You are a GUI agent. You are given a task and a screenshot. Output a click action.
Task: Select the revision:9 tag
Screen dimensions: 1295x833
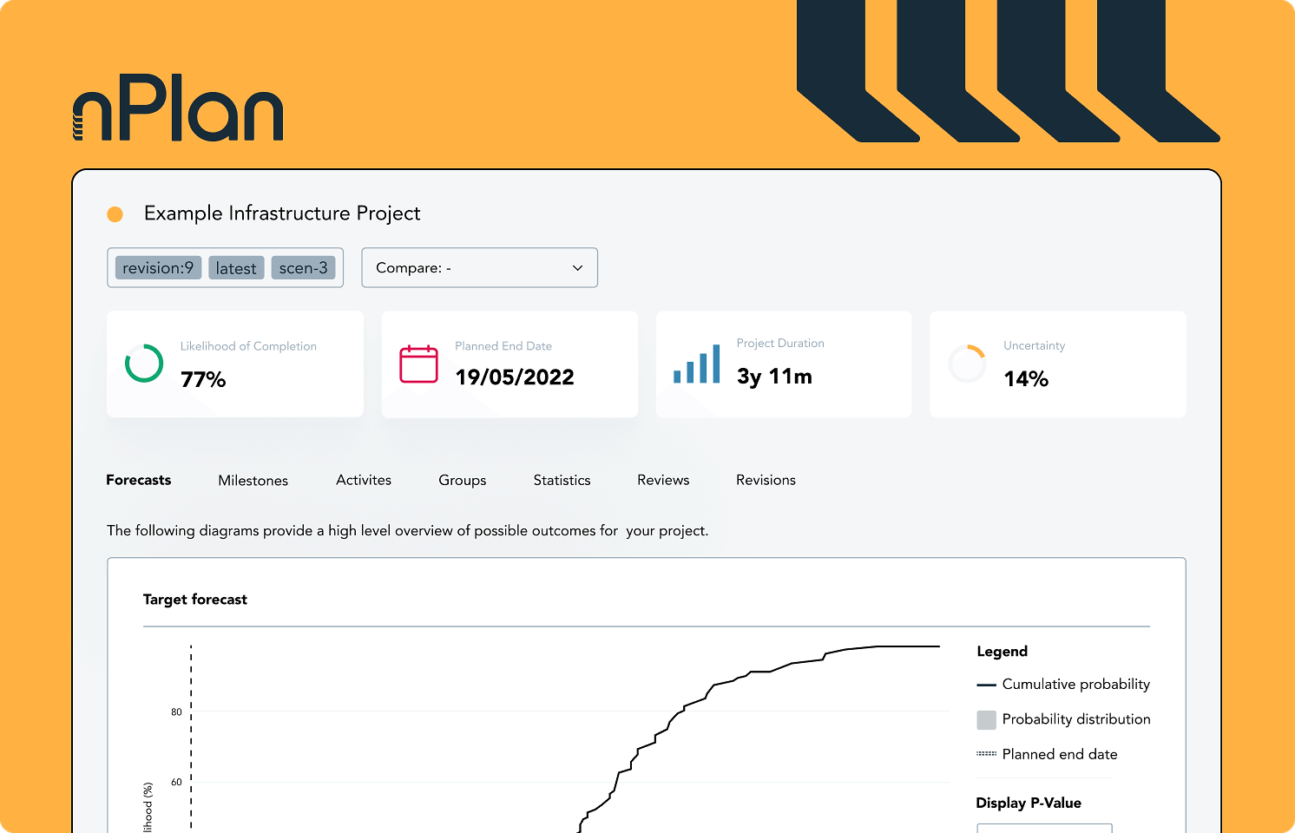[158, 268]
